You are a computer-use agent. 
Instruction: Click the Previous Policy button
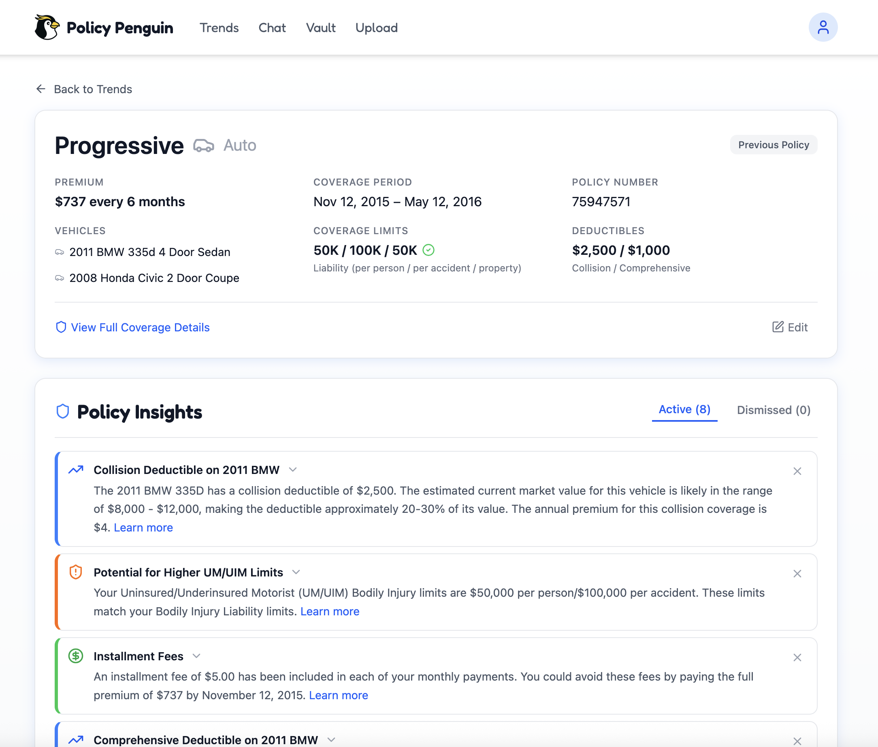point(774,144)
